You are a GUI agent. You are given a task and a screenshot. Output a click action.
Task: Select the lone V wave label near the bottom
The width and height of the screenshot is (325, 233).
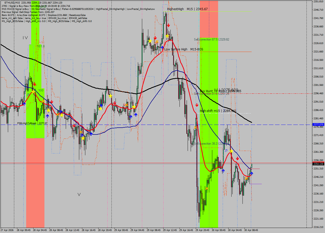coord(79,195)
